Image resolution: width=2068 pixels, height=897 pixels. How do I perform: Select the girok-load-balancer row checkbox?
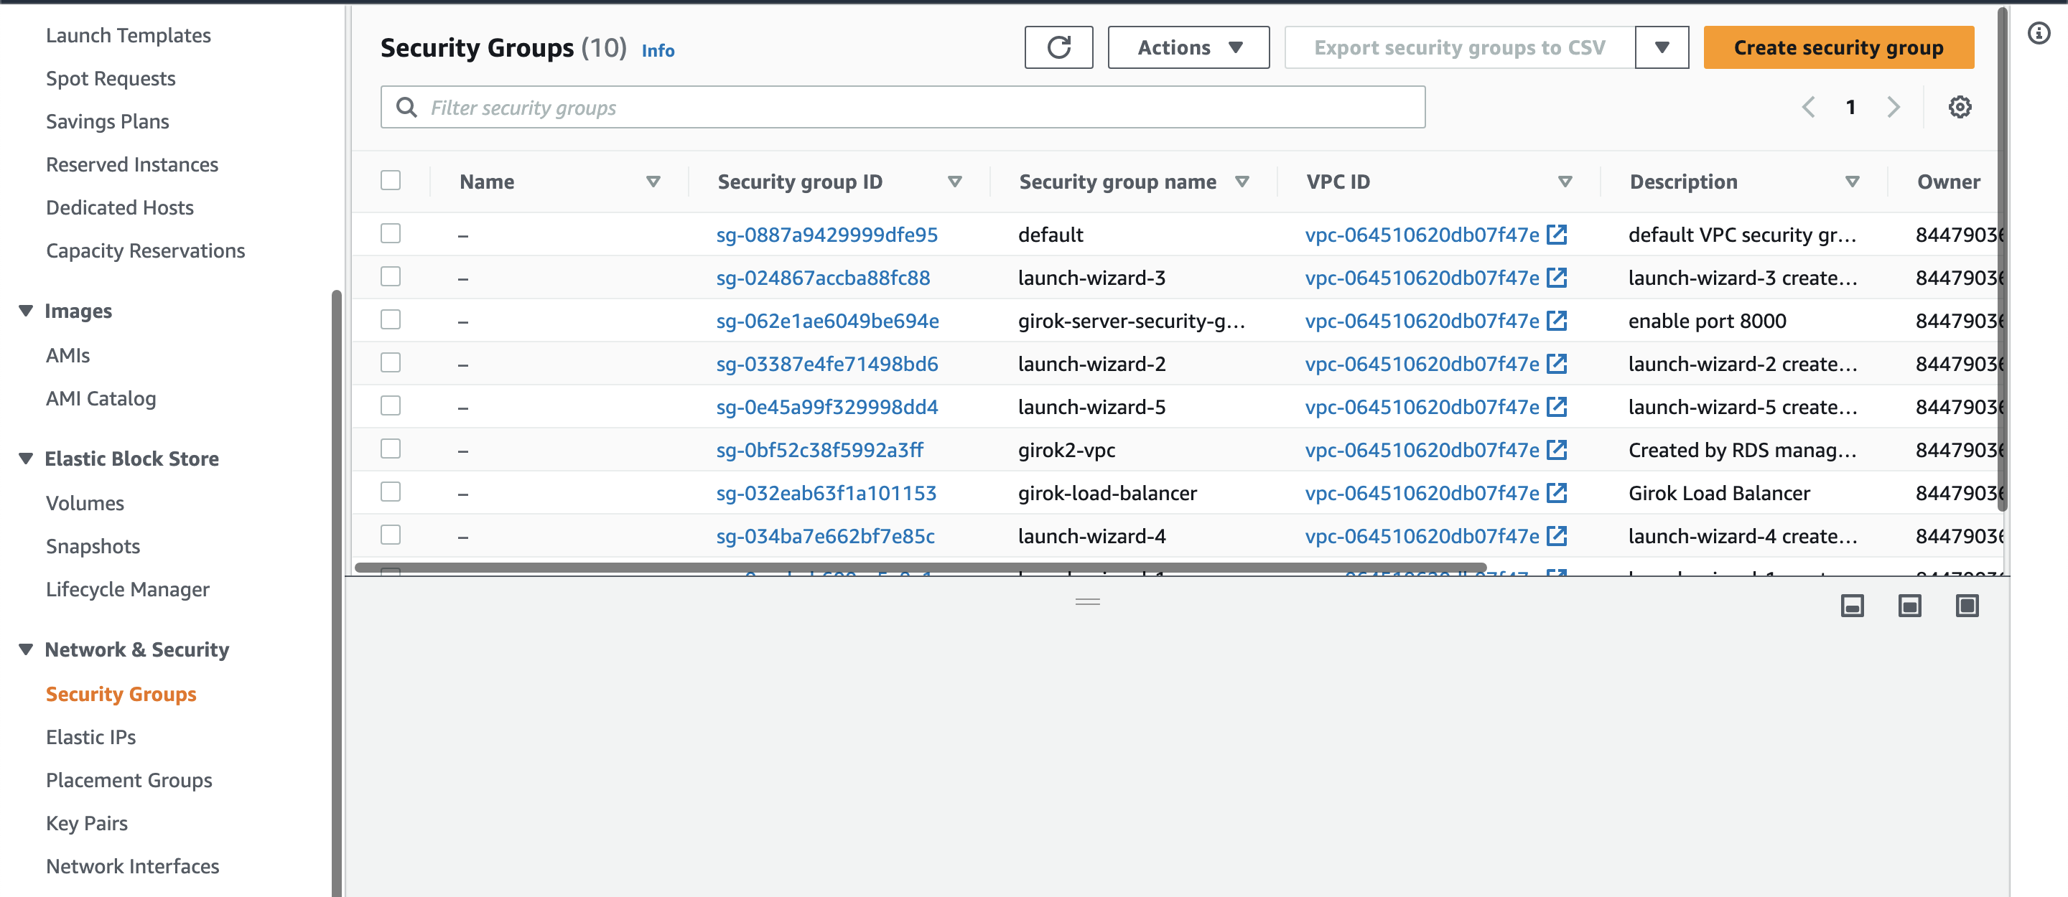click(x=390, y=492)
